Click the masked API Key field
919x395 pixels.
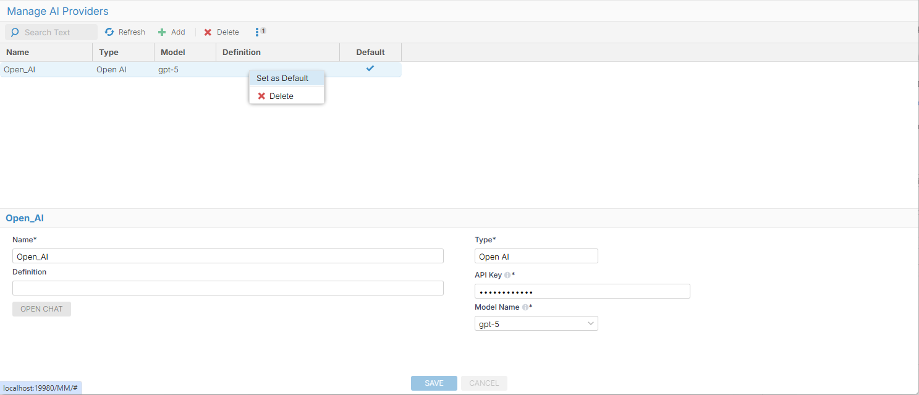coord(582,292)
